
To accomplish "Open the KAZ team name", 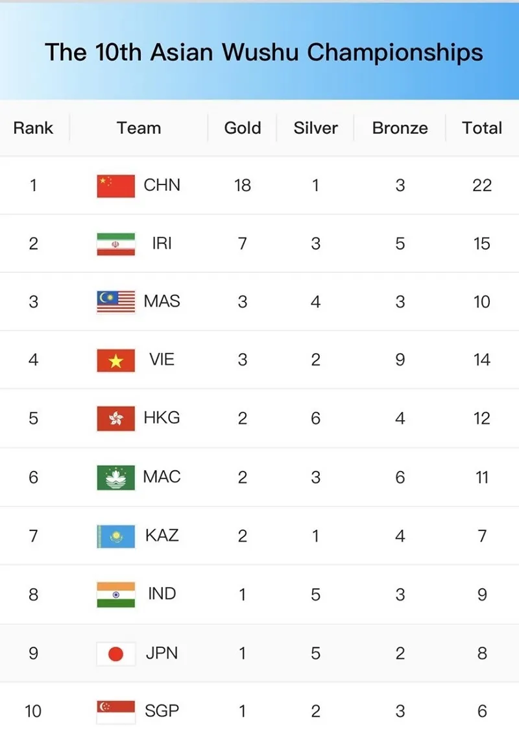I will (162, 536).
